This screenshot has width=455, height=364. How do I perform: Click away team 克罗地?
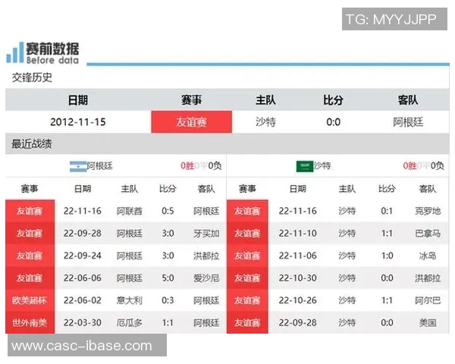pos(428,211)
